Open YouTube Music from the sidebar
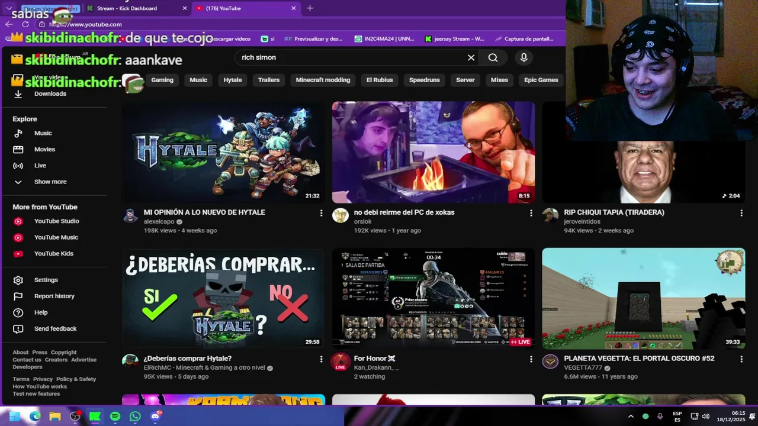758x426 pixels. 56,237
